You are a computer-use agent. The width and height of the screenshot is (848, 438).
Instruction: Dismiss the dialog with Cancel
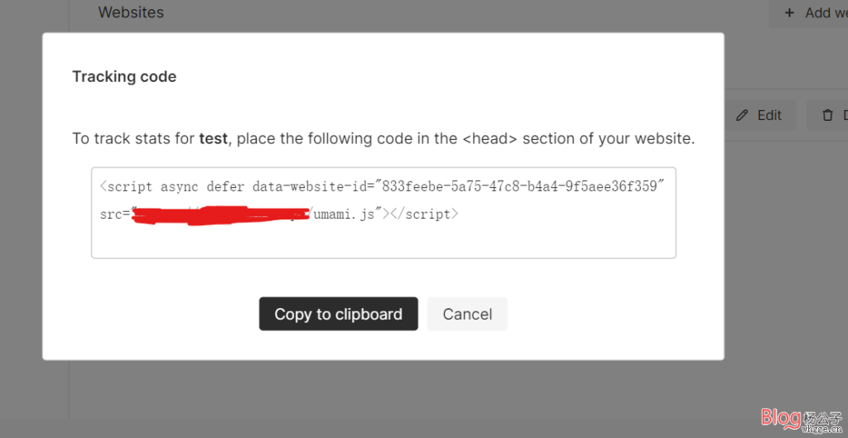[467, 314]
